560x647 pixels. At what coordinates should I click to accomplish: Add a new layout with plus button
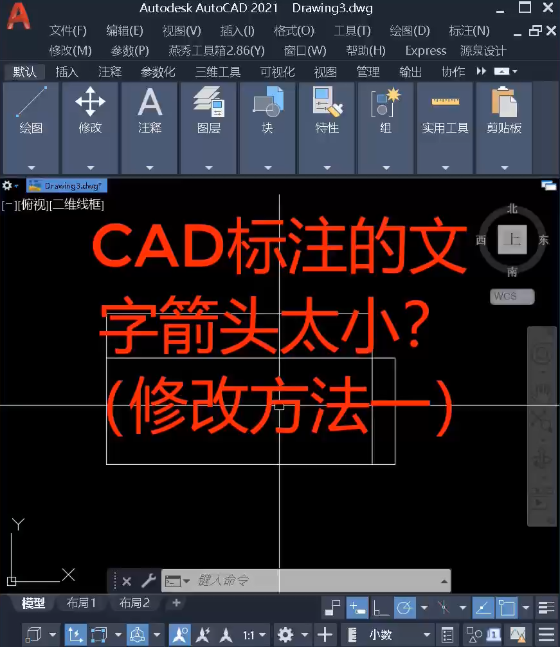coord(176,603)
